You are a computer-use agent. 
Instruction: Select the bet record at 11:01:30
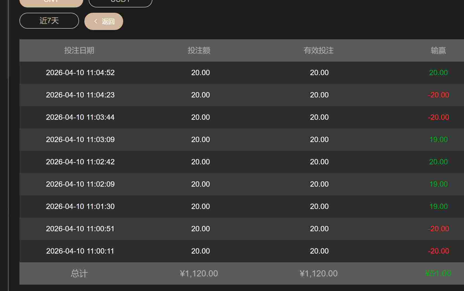(x=80, y=207)
